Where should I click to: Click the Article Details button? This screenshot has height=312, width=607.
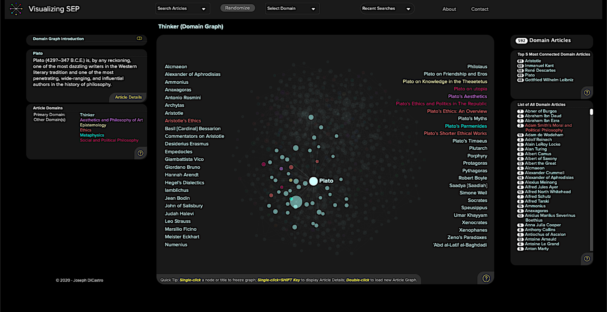click(128, 97)
